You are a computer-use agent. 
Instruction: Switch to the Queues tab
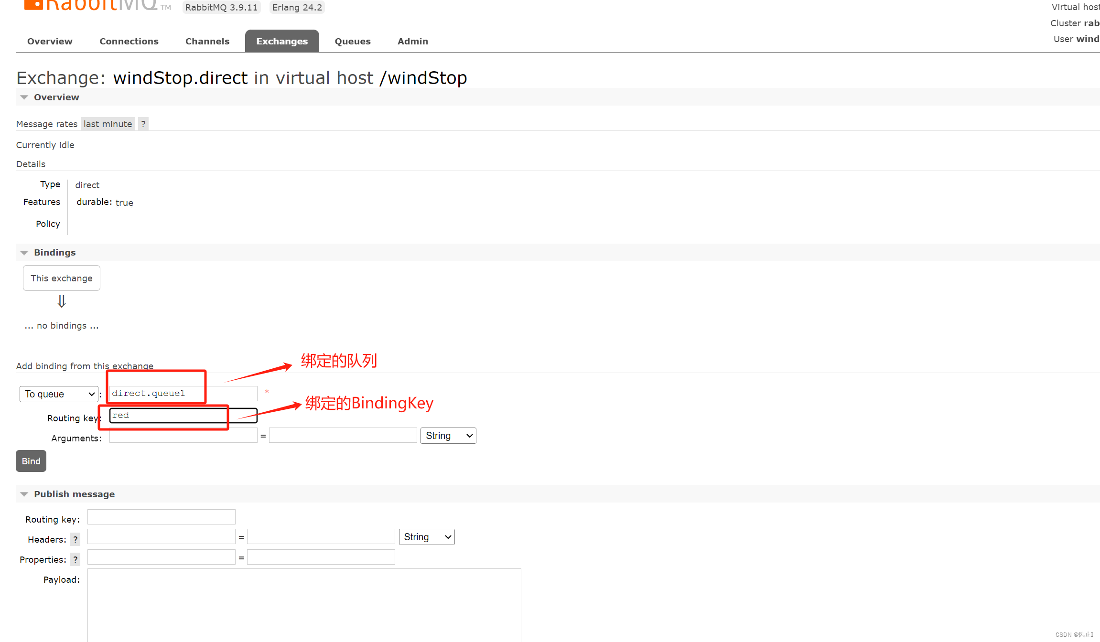pyautogui.click(x=352, y=42)
